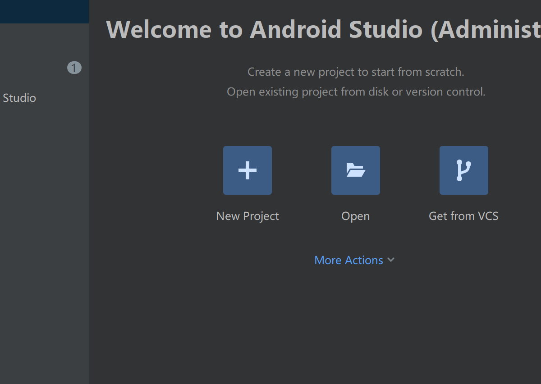Select the Studio item in sidebar
Viewport: 541px width, 384px height.
point(19,98)
